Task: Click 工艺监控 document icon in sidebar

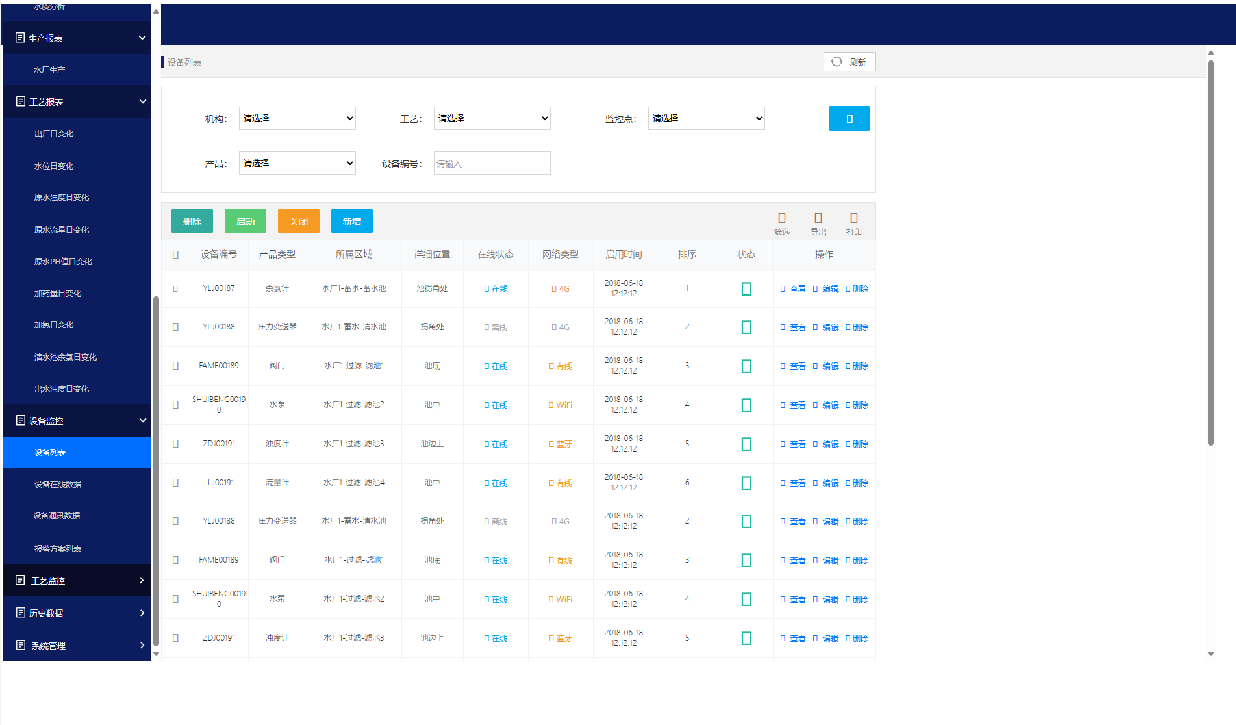Action: click(x=20, y=579)
